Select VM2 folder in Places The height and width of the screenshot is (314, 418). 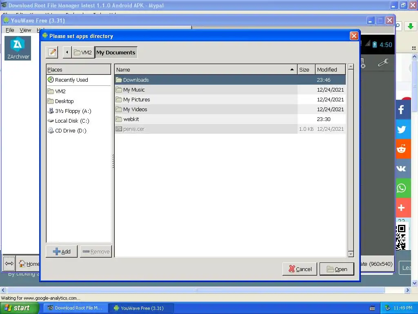tap(78, 91)
